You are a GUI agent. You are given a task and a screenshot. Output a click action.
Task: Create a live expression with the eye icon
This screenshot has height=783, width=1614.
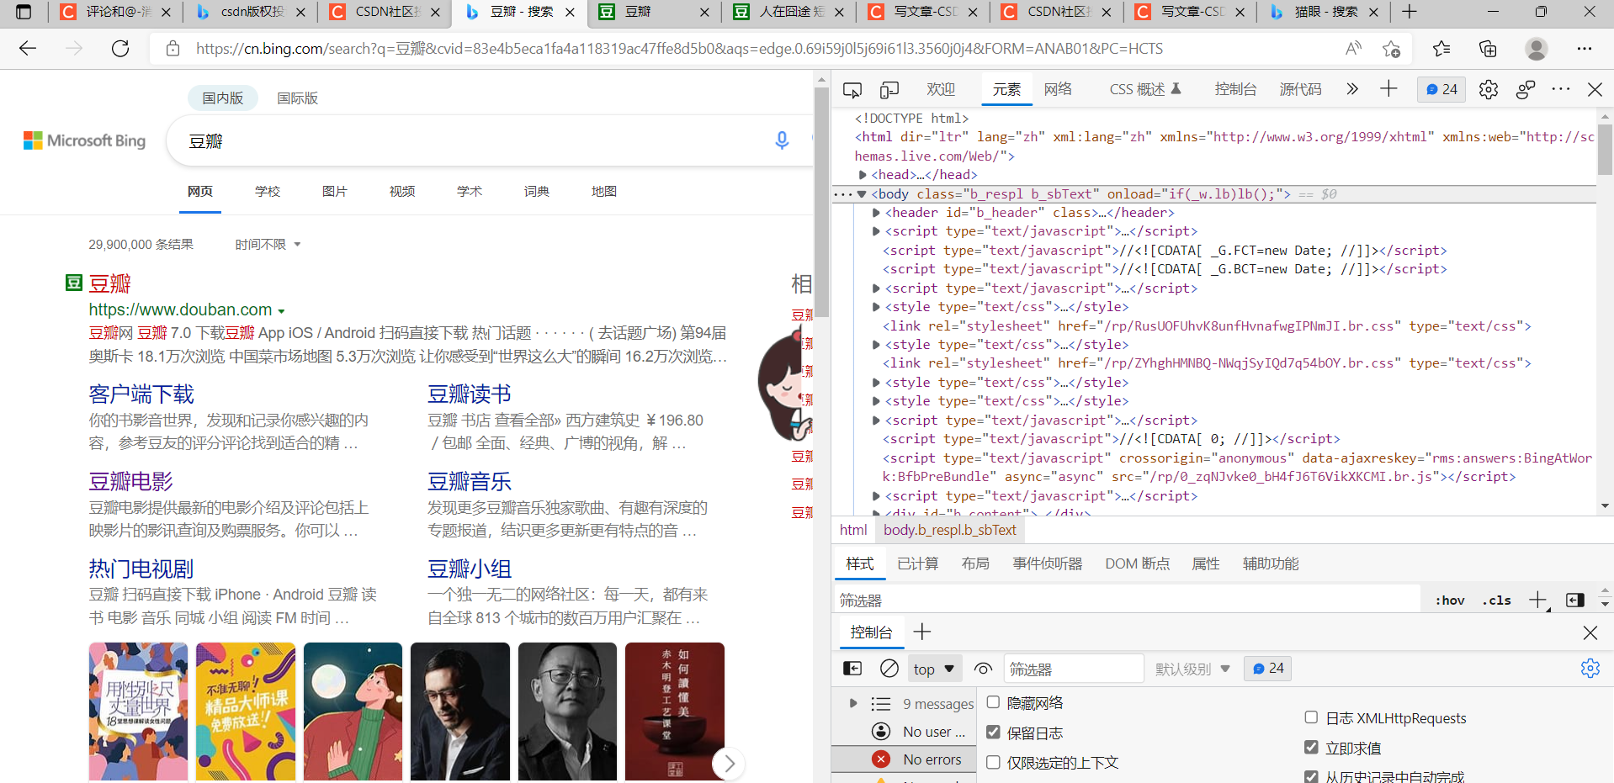pos(983,668)
